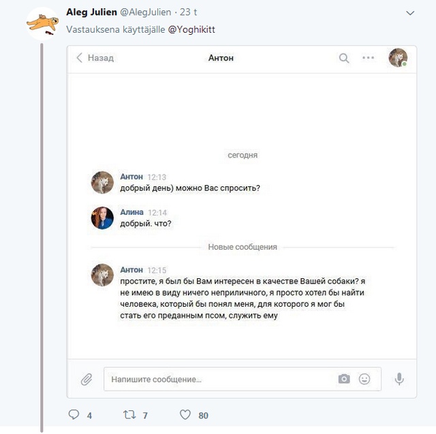Open the @AlegJulien handle link
Screen dimensions: 436x434
145,12
